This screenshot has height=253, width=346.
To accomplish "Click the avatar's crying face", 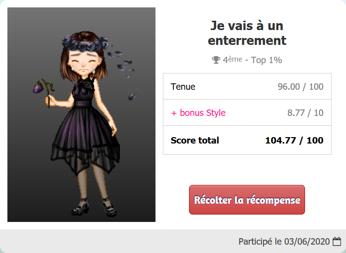I will click(83, 63).
